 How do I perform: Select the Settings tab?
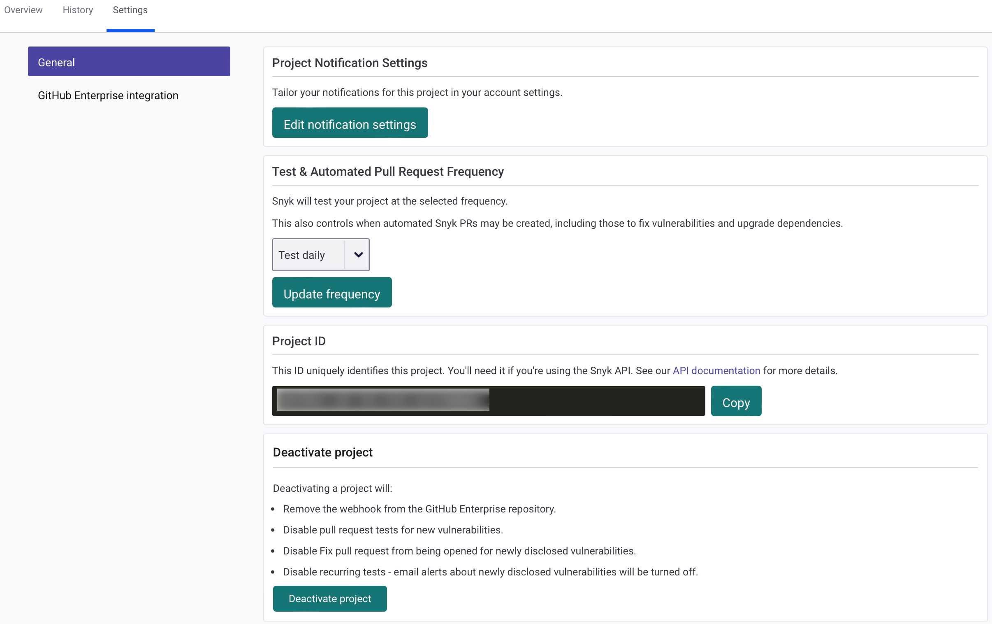pos(130,10)
